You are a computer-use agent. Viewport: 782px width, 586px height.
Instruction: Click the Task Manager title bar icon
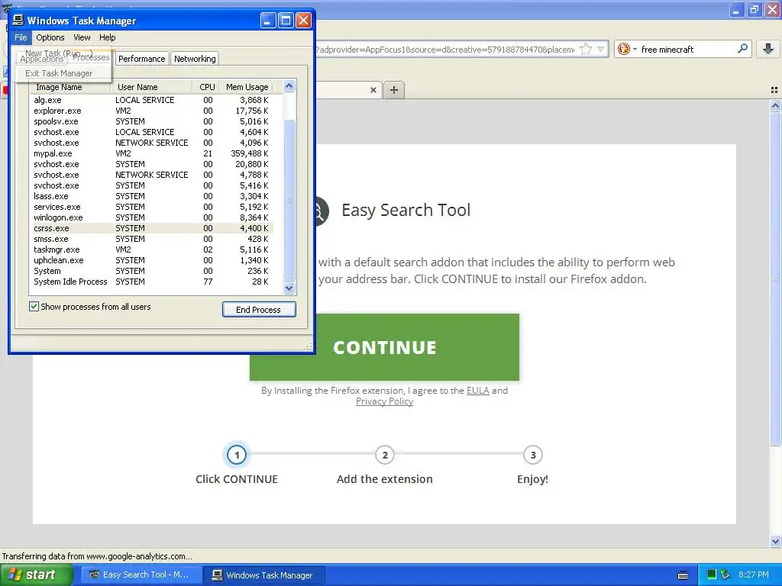(18, 21)
